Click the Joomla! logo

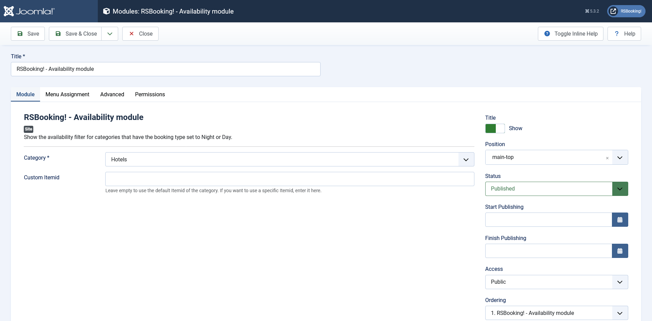coord(29,11)
